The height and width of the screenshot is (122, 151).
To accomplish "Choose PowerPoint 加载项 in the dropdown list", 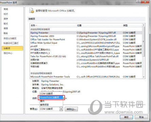I will click(51, 97).
